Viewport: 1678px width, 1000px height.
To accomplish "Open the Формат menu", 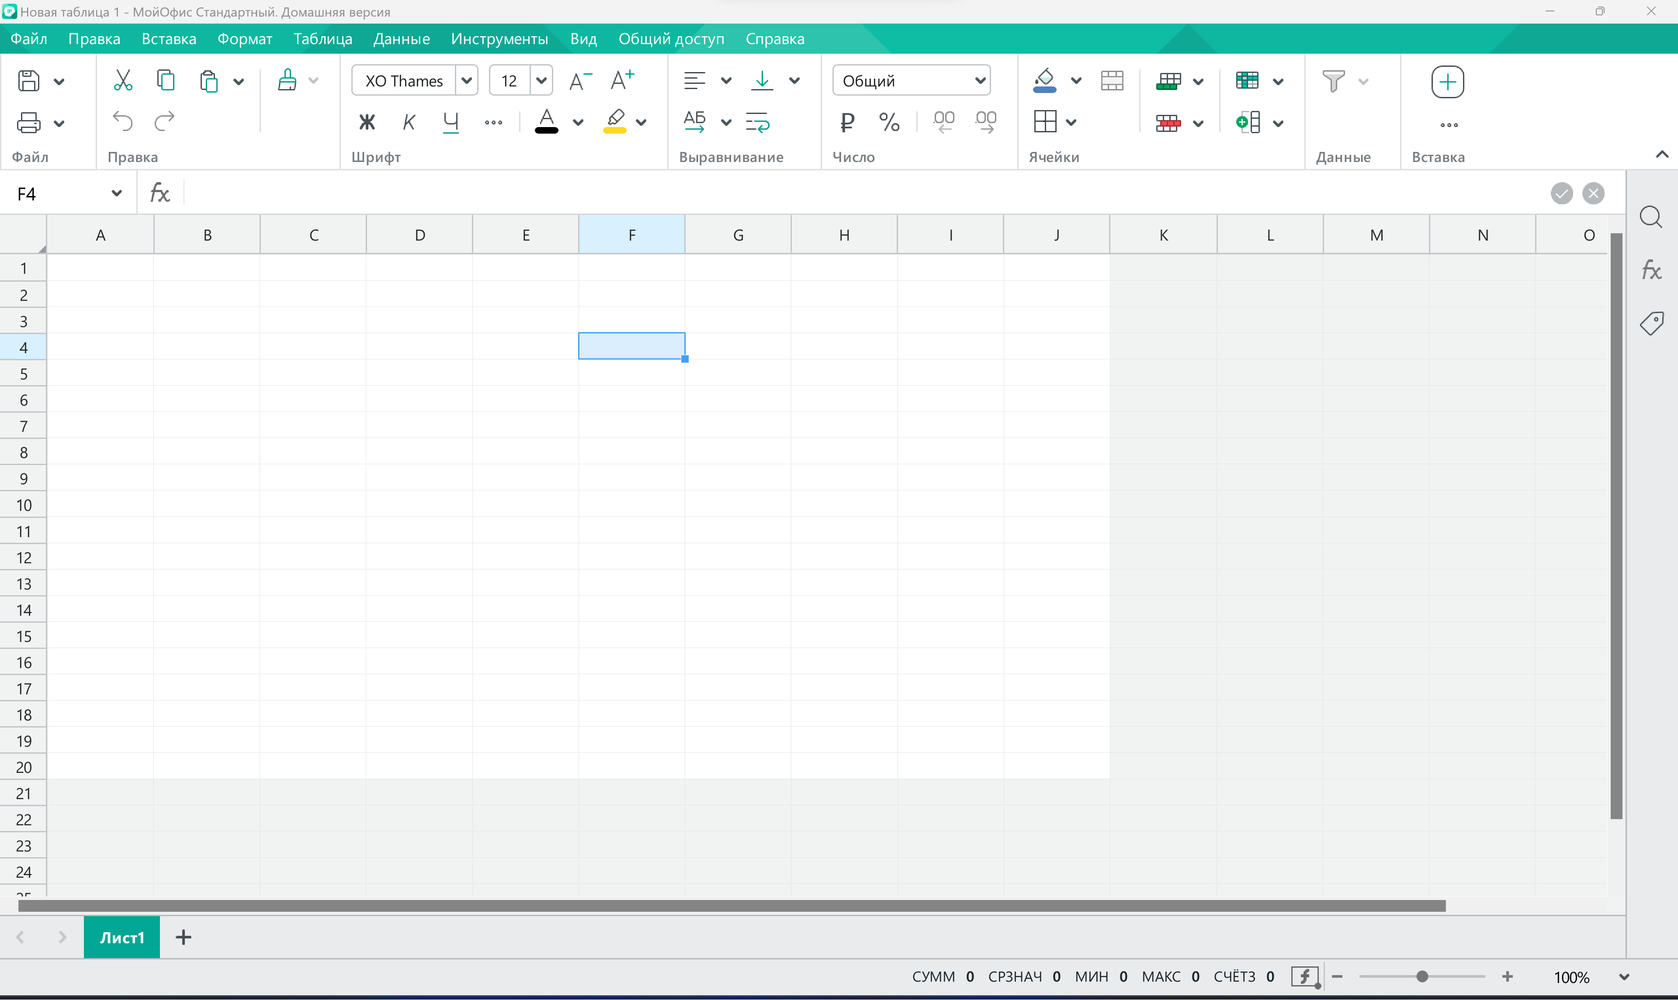I will coord(245,39).
